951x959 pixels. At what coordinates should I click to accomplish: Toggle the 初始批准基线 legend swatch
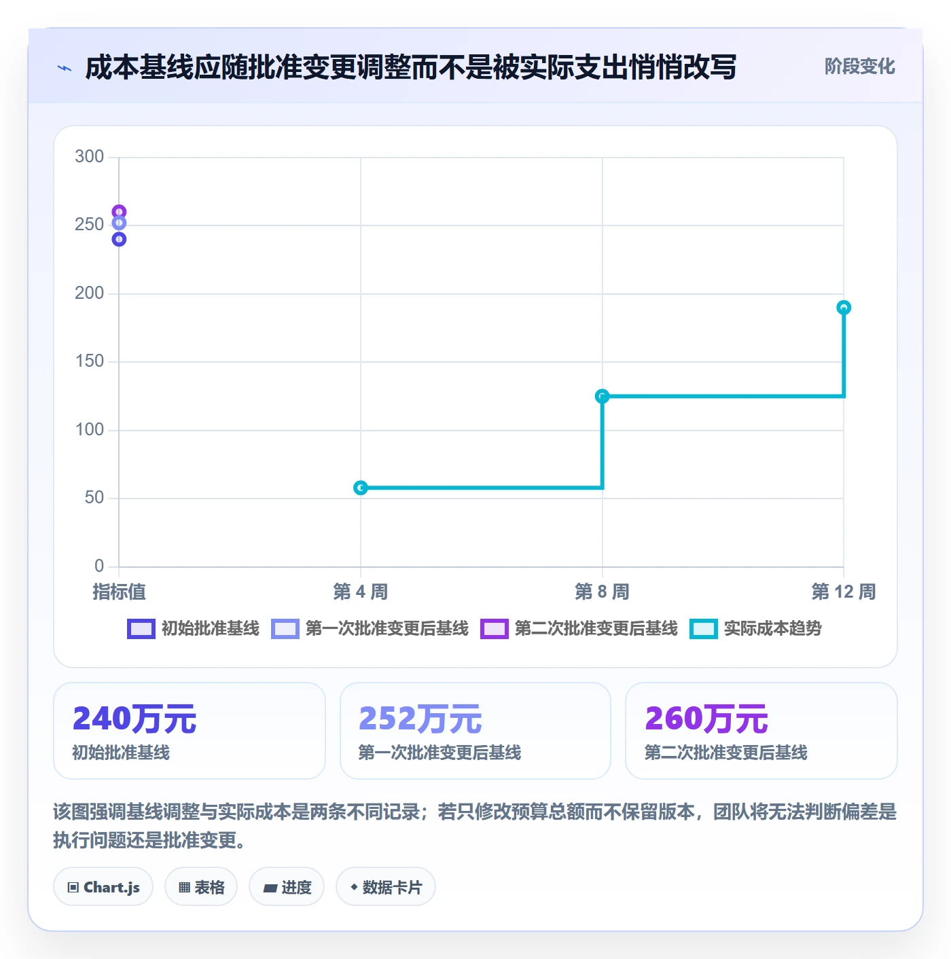[141, 629]
